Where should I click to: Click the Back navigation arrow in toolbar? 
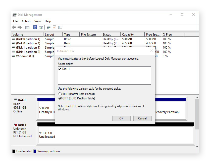pyautogui.click(x=13, y=27)
